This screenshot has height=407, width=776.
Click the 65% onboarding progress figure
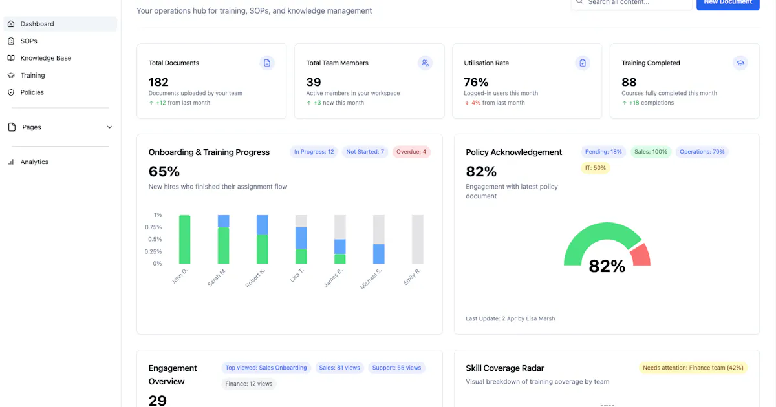coord(164,172)
